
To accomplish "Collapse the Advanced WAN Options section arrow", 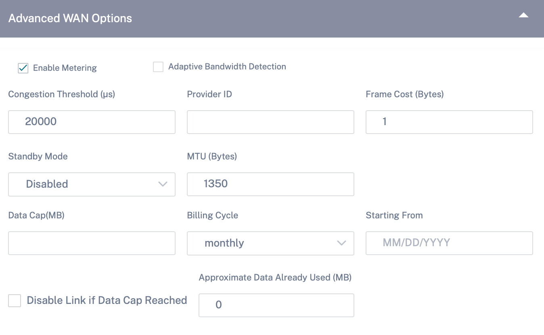I will [523, 15].
